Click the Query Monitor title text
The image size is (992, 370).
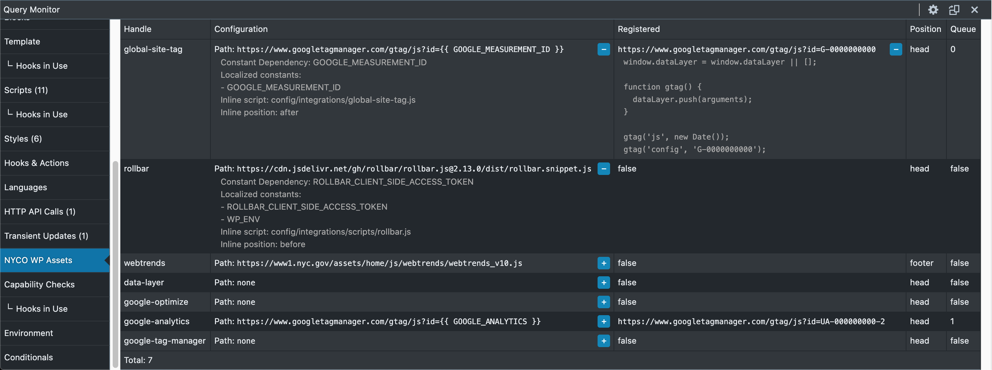pos(32,10)
